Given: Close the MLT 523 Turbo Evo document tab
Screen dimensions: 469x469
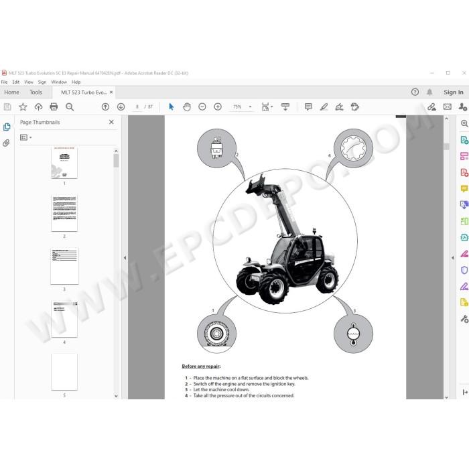Looking at the screenshot, I should (111, 92).
